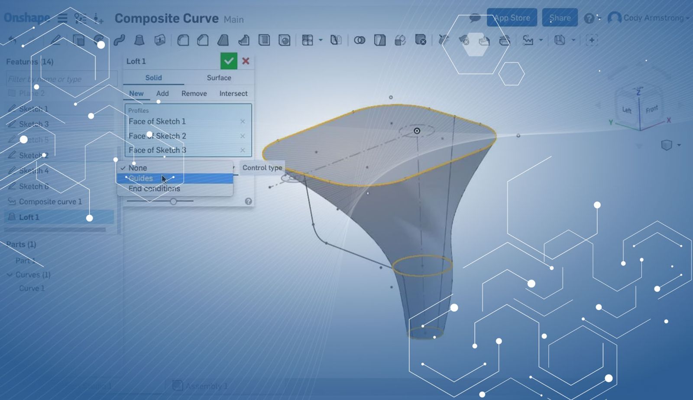Select the Loft tool in toolbar
Screen dimensions: 693x400
click(x=139, y=40)
